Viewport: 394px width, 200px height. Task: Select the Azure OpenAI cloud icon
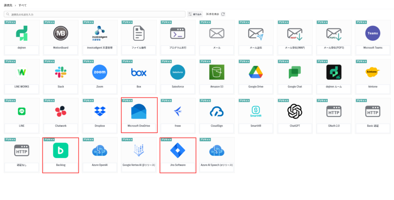[100, 151]
